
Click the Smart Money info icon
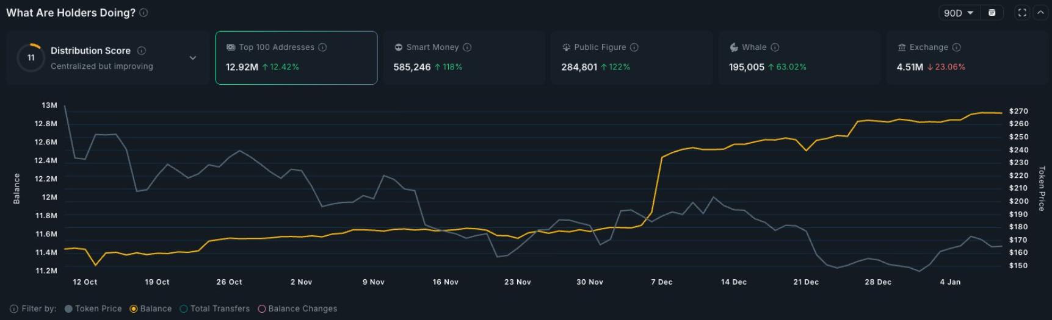click(467, 48)
